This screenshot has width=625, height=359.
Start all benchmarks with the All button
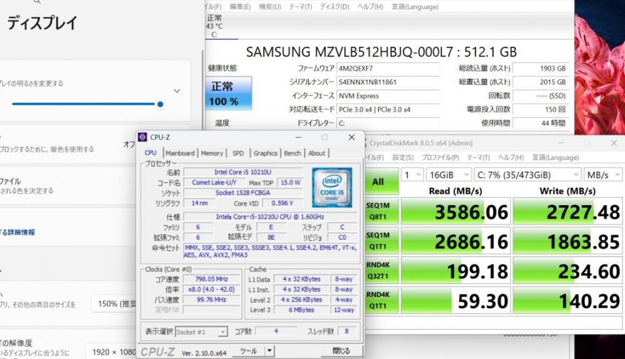coord(381,181)
